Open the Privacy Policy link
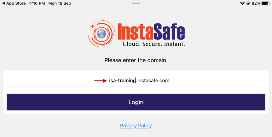272x137 pixels. pyautogui.click(x=136, y=126)
